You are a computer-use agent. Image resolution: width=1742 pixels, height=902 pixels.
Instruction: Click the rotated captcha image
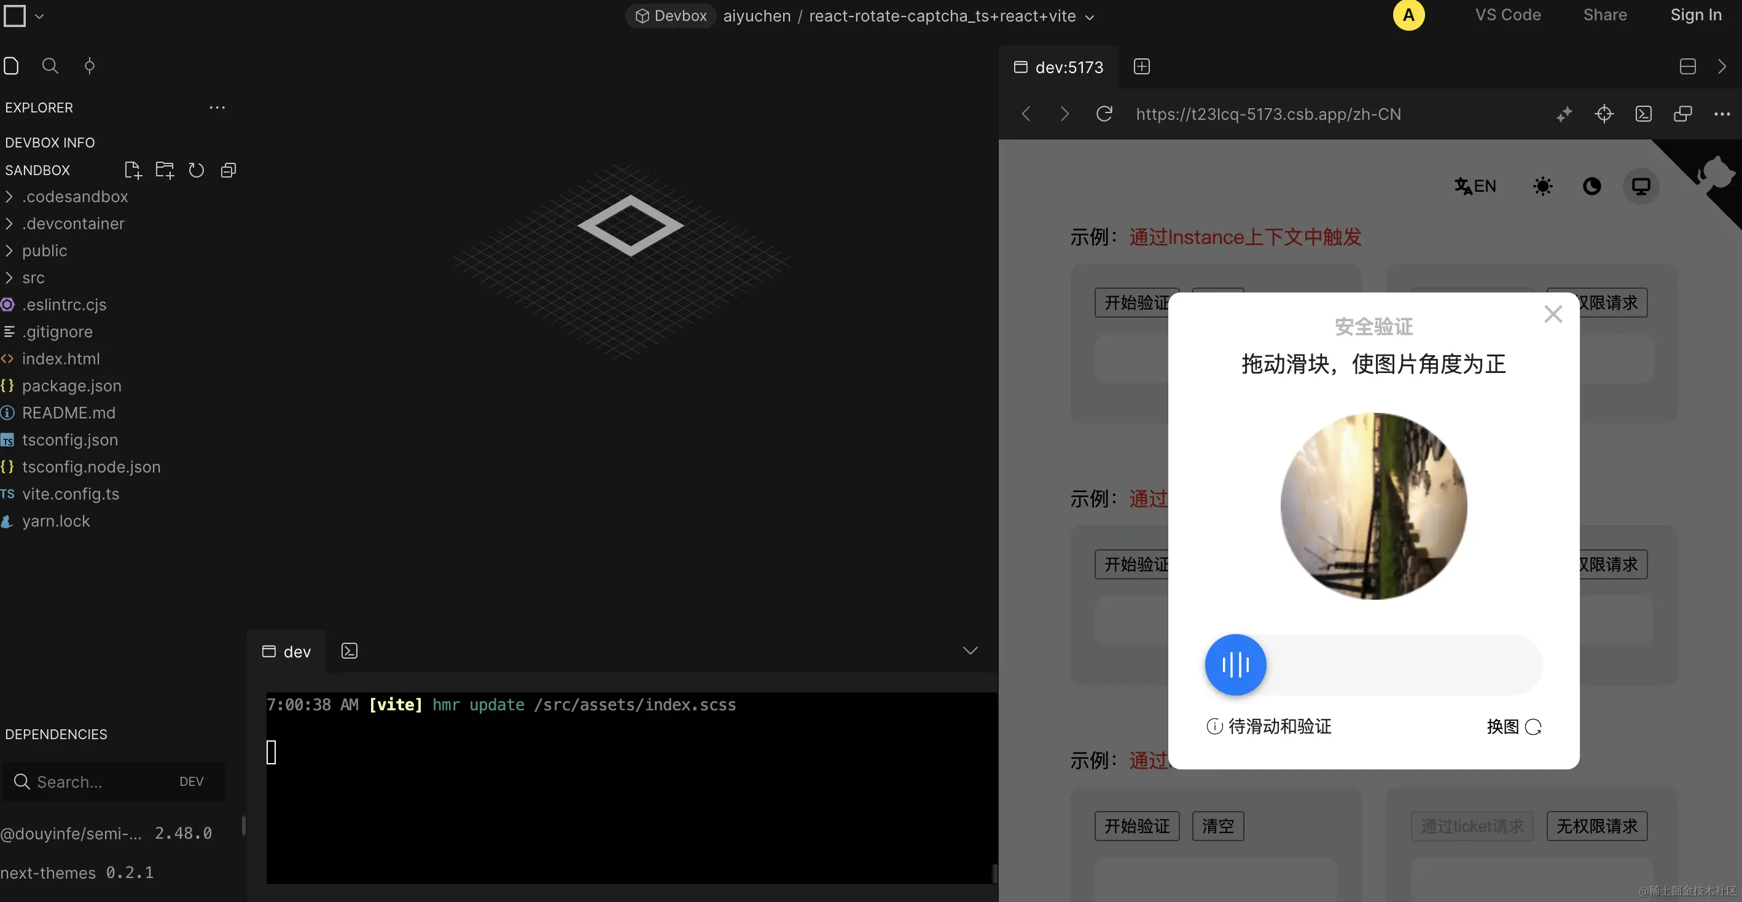[x=1373, y=506]
